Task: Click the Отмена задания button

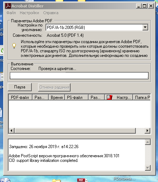Action: 54,87
